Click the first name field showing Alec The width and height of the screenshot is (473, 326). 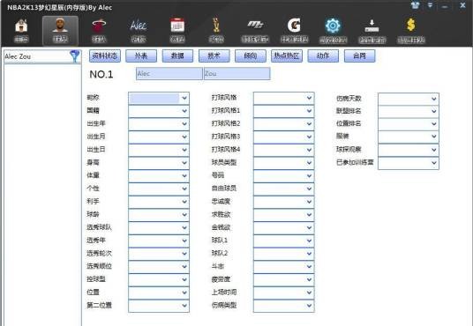tap(169, 73)
